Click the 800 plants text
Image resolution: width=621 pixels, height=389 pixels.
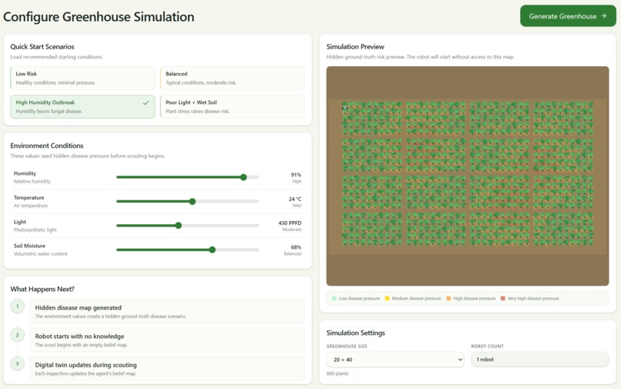(337, 374)
